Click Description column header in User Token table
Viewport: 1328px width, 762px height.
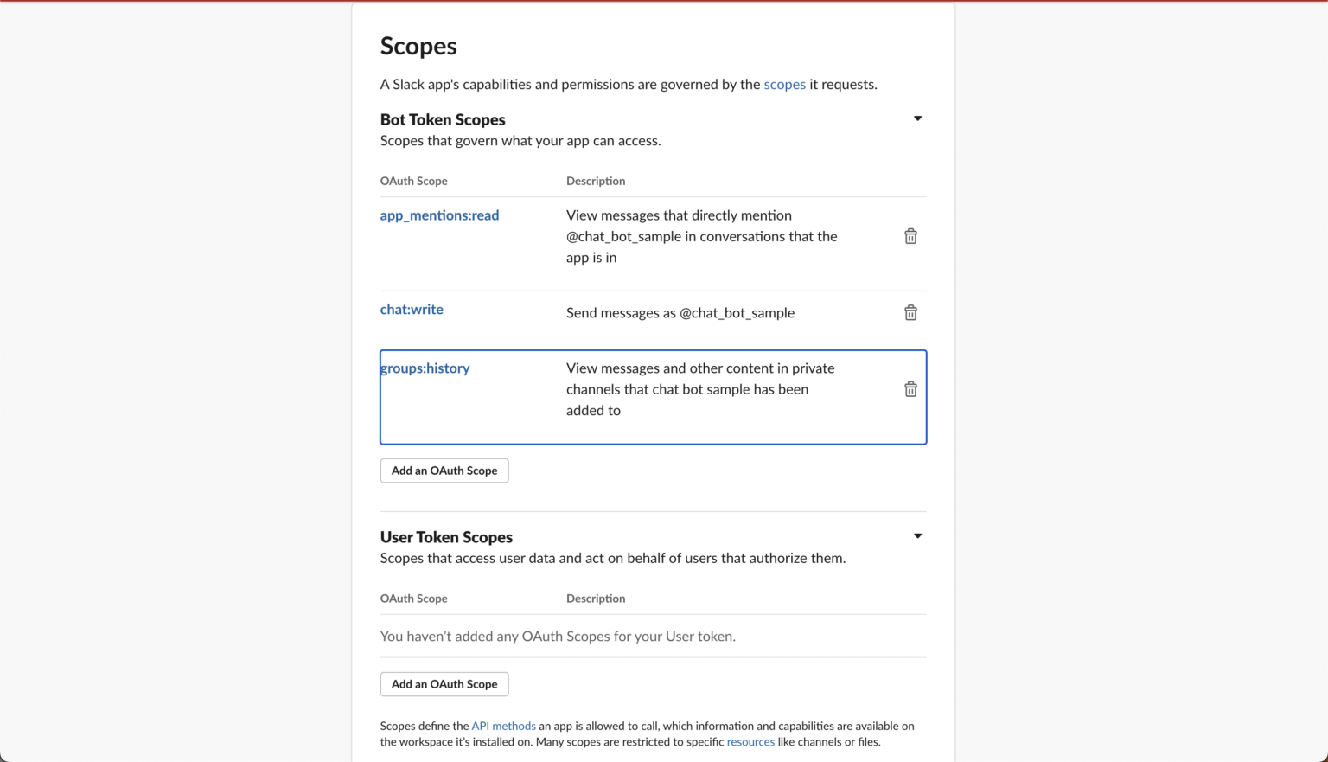[596, 599]
